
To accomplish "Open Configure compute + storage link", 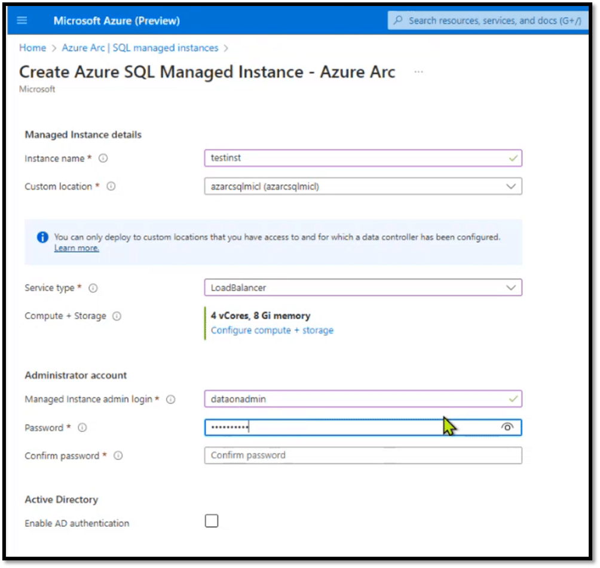I will click(272, 331).
